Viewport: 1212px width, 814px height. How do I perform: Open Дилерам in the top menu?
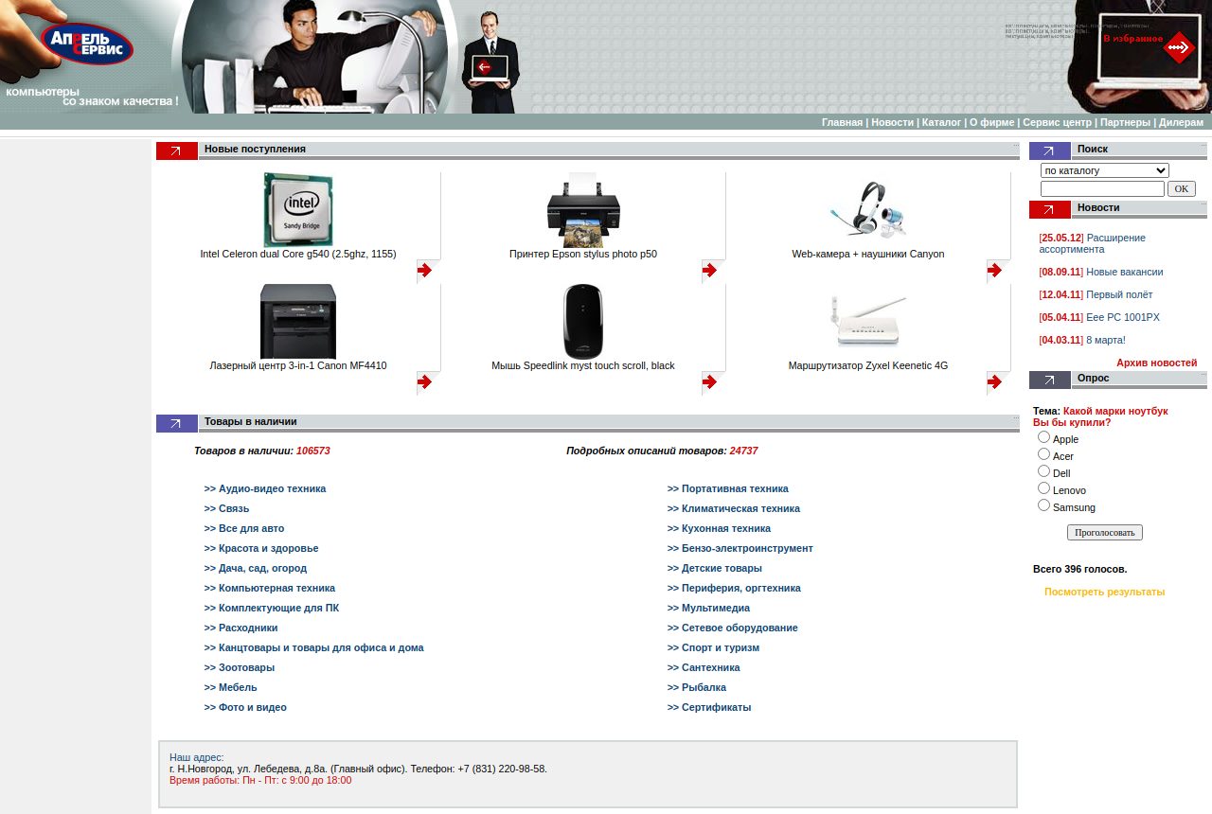1181,122
